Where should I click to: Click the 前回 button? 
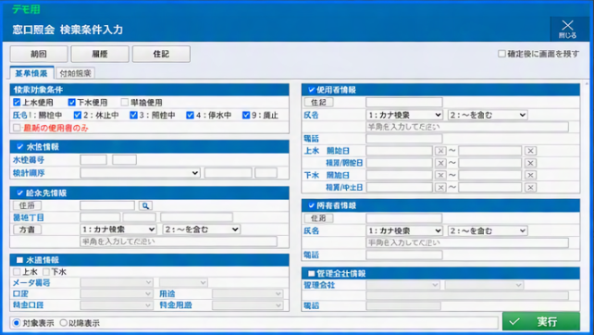[39, 54]
